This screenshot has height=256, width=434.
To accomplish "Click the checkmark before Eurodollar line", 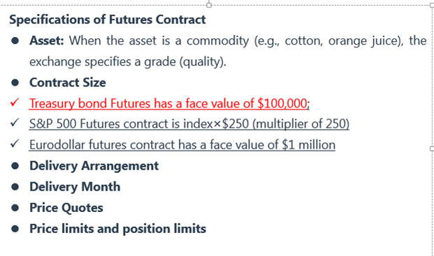I will (15, 144).
